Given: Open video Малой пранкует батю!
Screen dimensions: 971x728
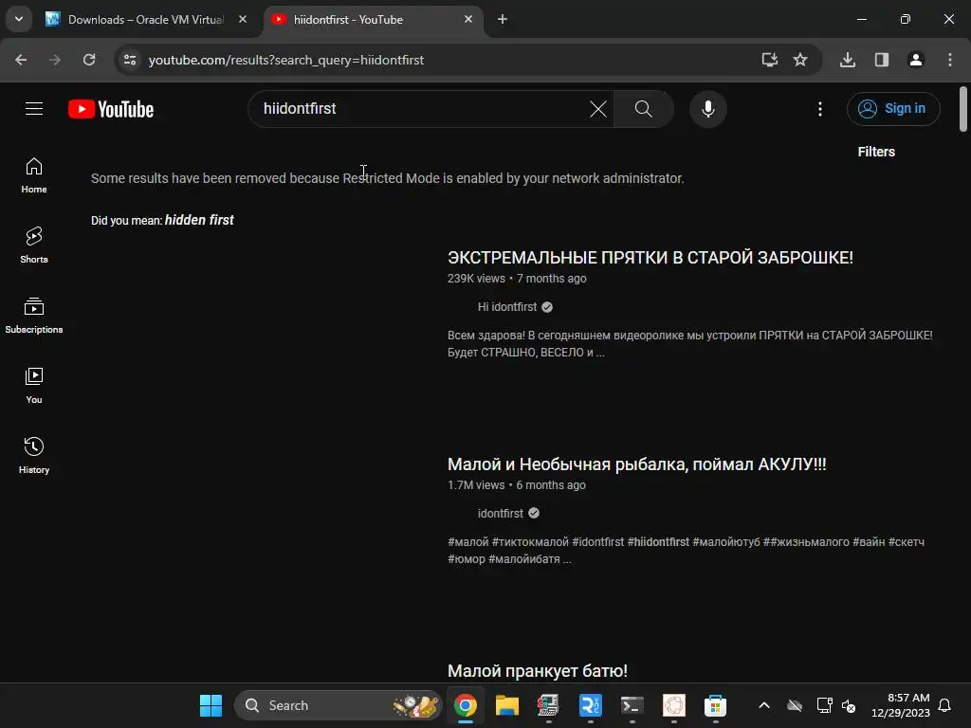Looking at the screenshot, I should (538, 671).
